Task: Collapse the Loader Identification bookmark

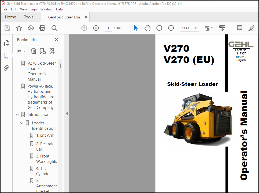Action: coord(22,123)
